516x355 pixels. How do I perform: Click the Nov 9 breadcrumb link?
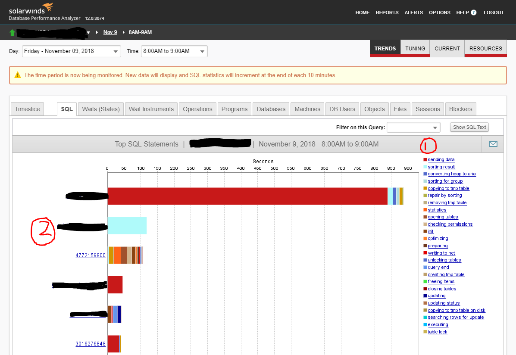110,32
